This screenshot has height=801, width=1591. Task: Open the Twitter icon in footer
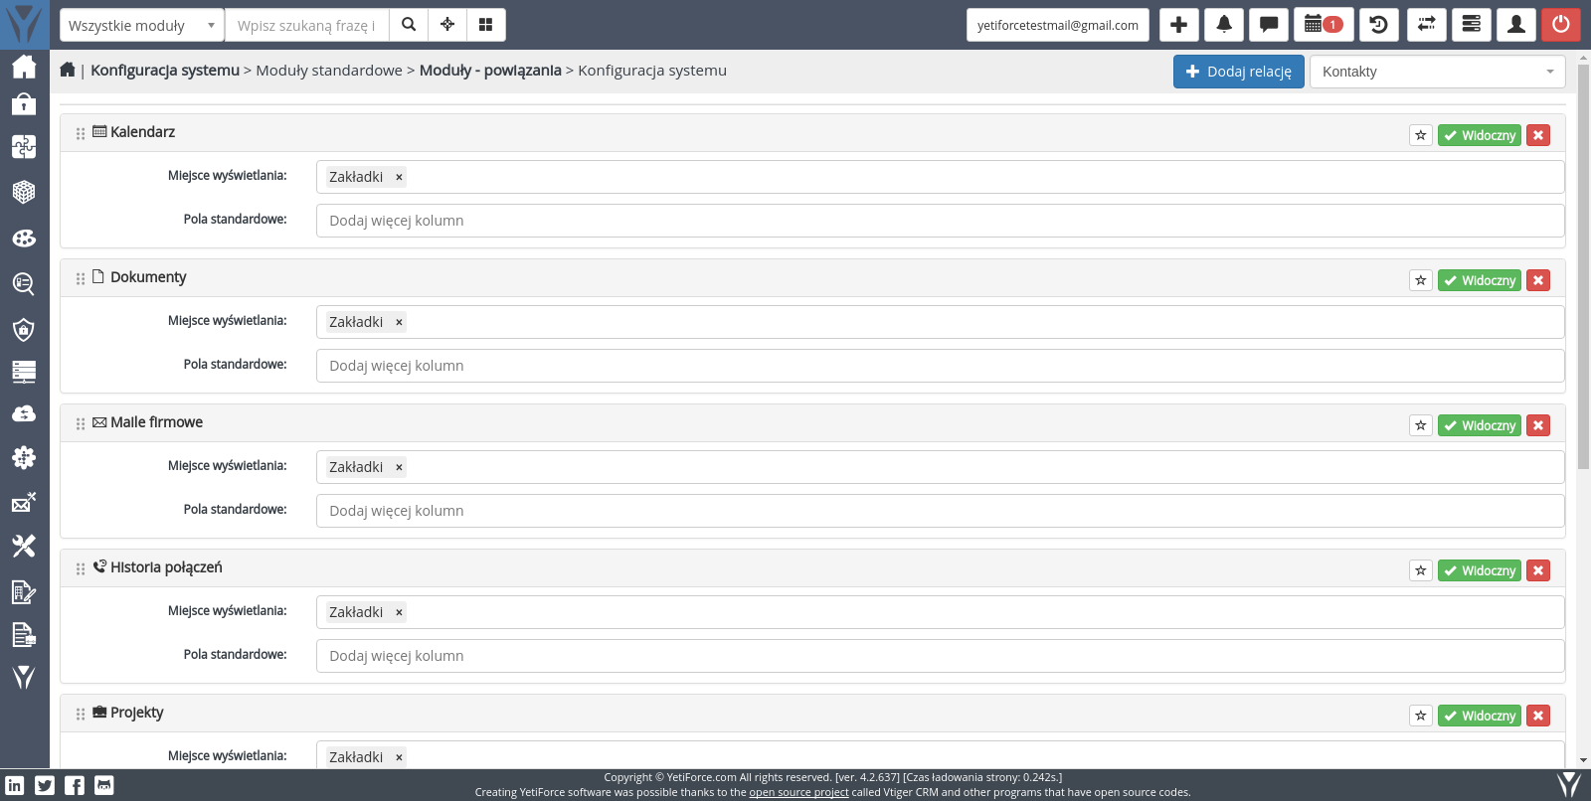(x=45, y=785)
